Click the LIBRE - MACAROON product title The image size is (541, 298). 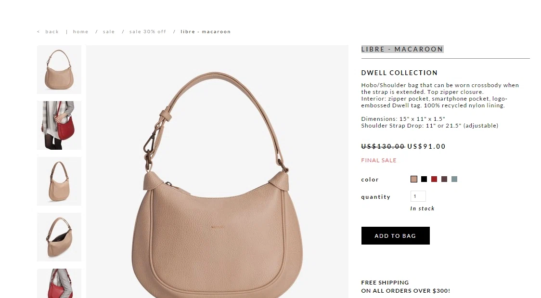pyautogui.click(x=402, y=49)
